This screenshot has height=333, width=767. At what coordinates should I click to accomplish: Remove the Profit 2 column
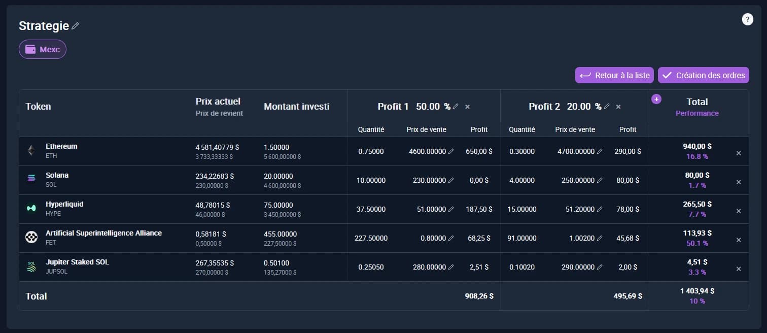pos(618,107)
